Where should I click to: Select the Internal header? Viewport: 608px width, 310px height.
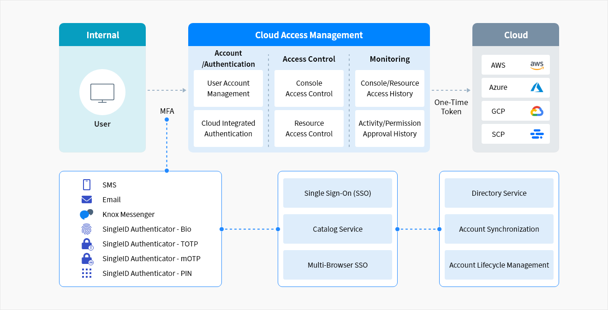point(102,35)
